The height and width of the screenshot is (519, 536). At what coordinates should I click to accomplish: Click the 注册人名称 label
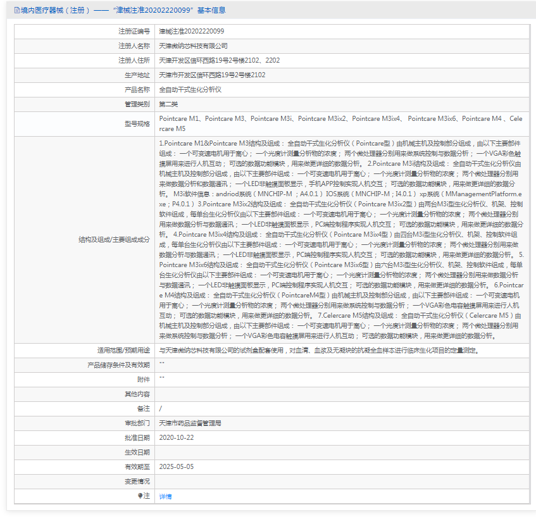134,46
